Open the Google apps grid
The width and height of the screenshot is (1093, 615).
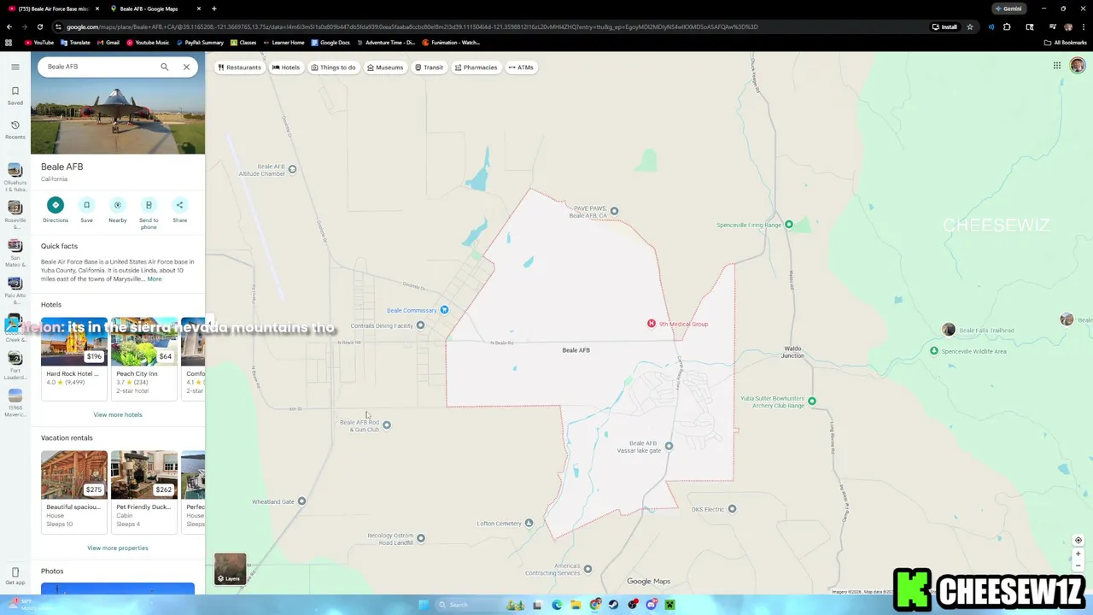tap(1057, 66)
